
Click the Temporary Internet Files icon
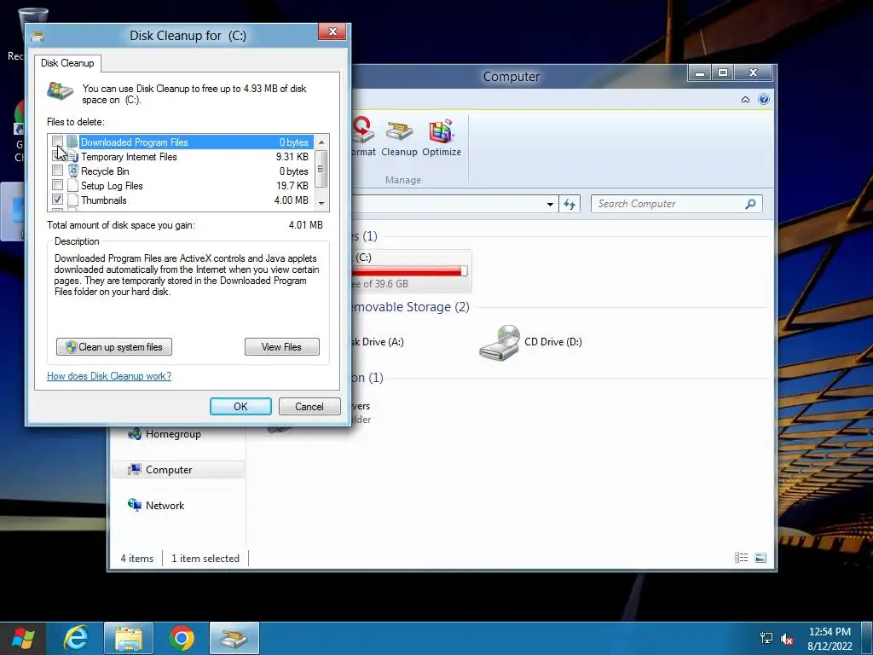coord(73,157)
